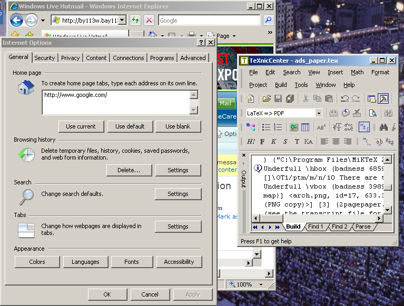This screenshot has height=306, width=404.
Task: Cancel build with the X icon
Action: click(x=357, y=113)
